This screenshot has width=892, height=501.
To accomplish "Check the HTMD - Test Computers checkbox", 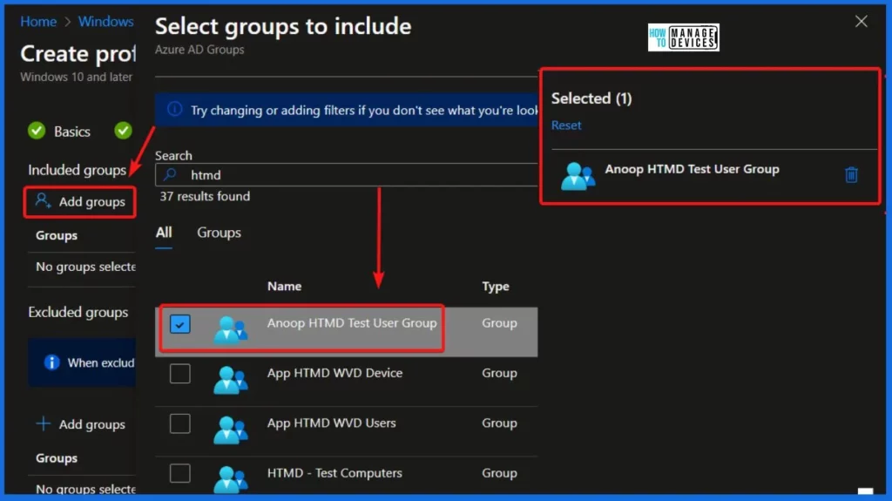I will coord(179,473).
